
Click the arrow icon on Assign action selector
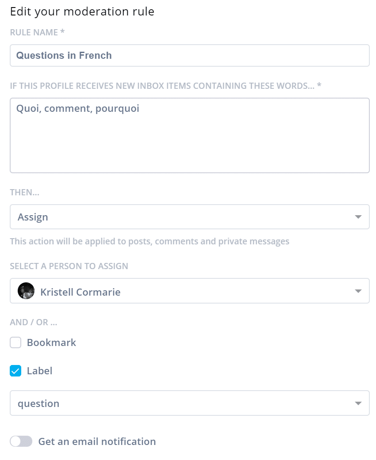click(x=358, y=217)
